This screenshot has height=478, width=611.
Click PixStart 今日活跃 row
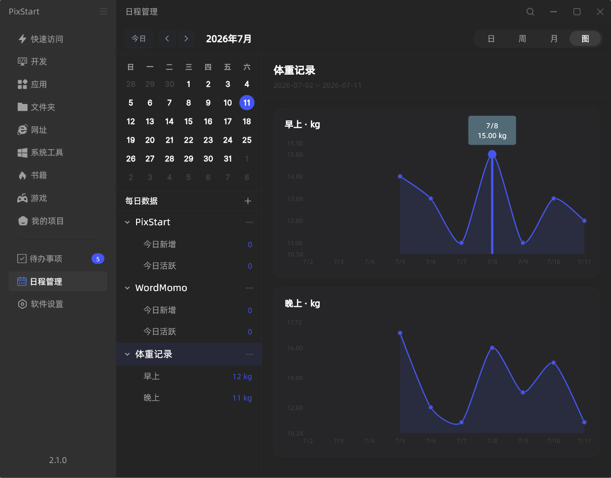(x=189, y=266)
